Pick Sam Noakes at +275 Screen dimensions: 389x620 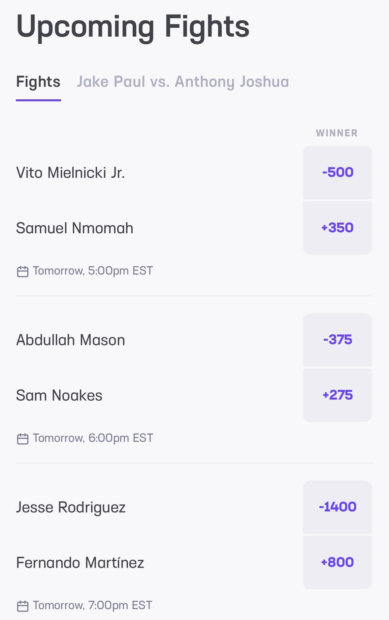click(337, 395)
